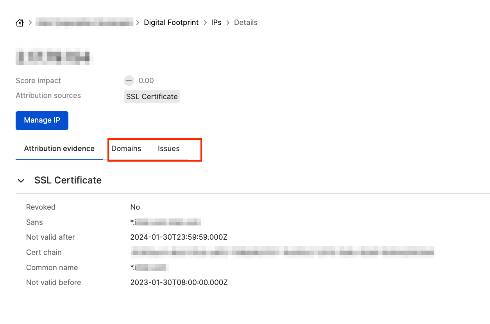Click the Not valid after label
This screenshot has height=324, width=490.
50,237
